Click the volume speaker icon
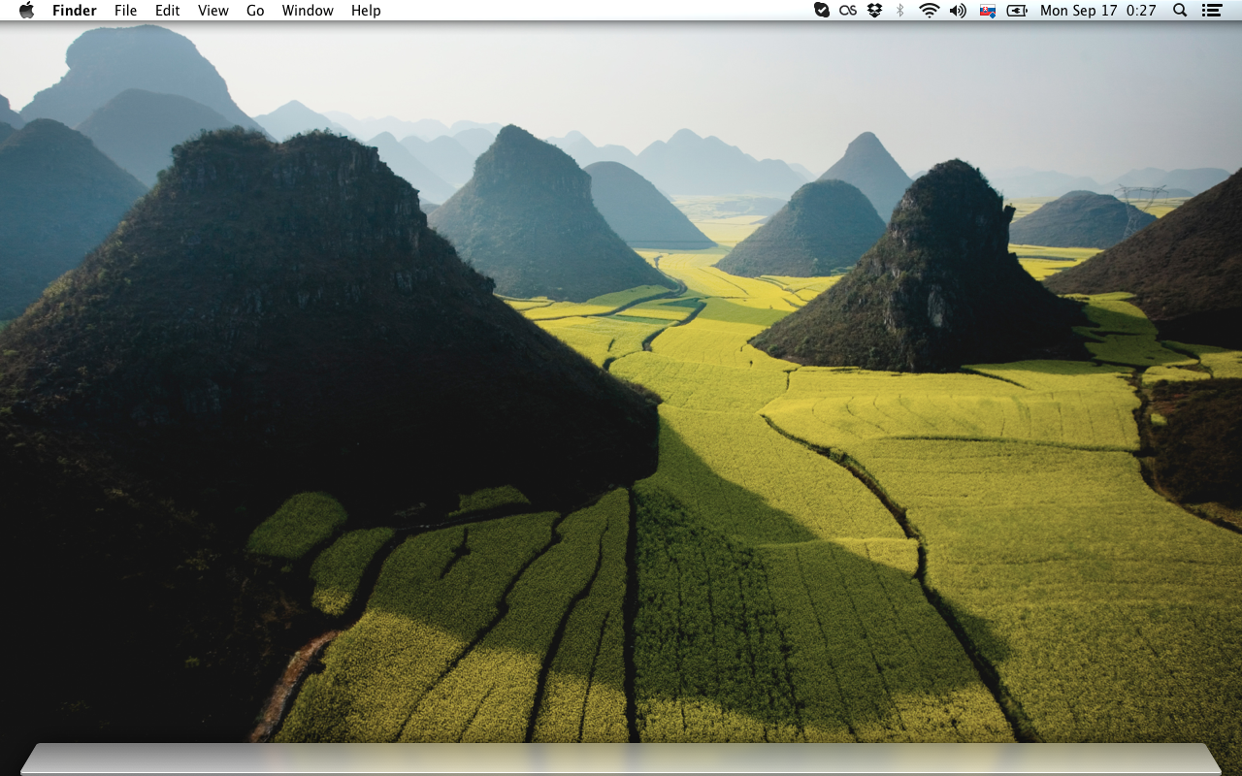 tap(958, 11)
